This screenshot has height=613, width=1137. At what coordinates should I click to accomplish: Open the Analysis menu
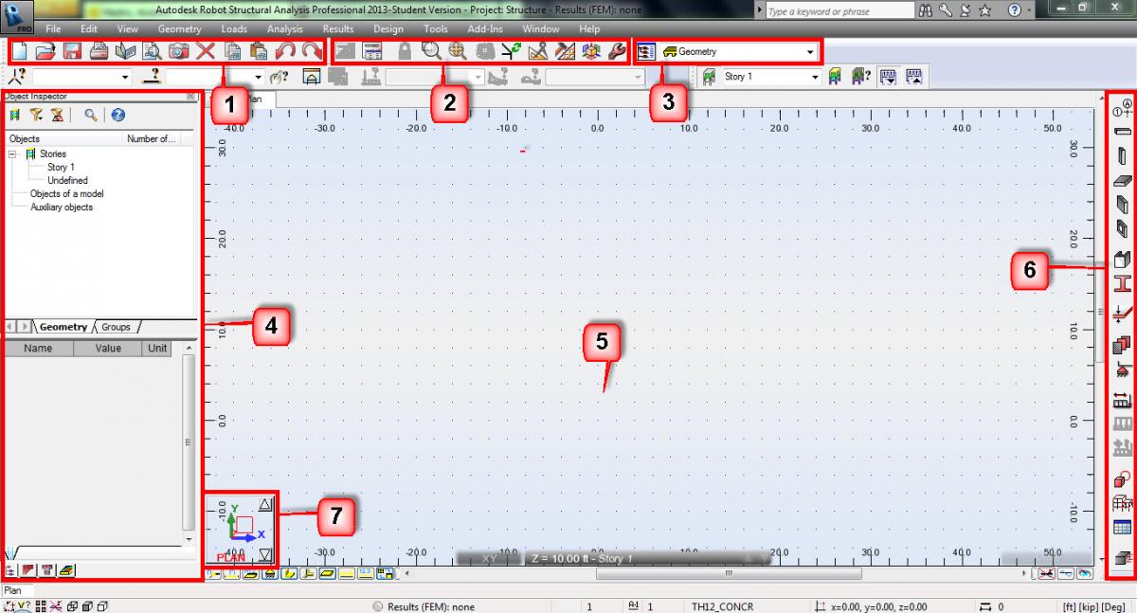coord(284,28)
